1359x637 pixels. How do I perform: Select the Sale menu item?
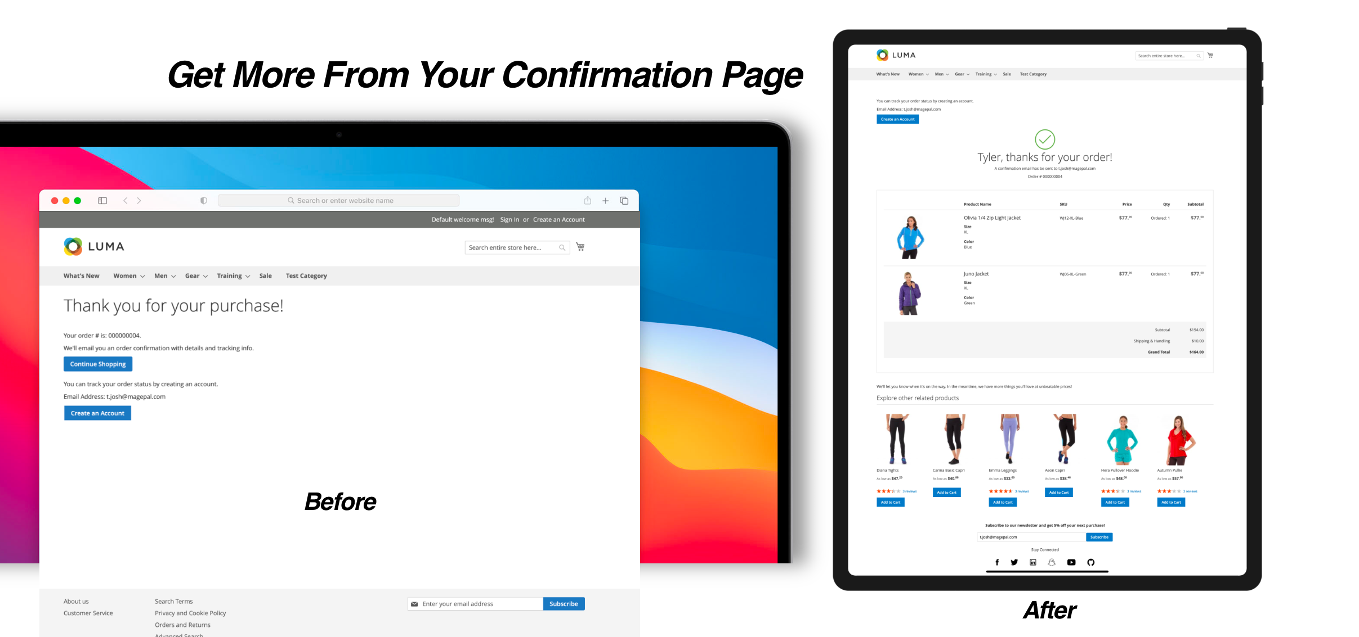coord(265,276)
